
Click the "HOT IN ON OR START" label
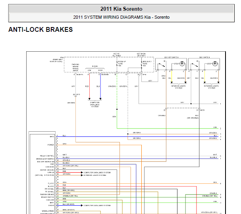coord(141,54)
